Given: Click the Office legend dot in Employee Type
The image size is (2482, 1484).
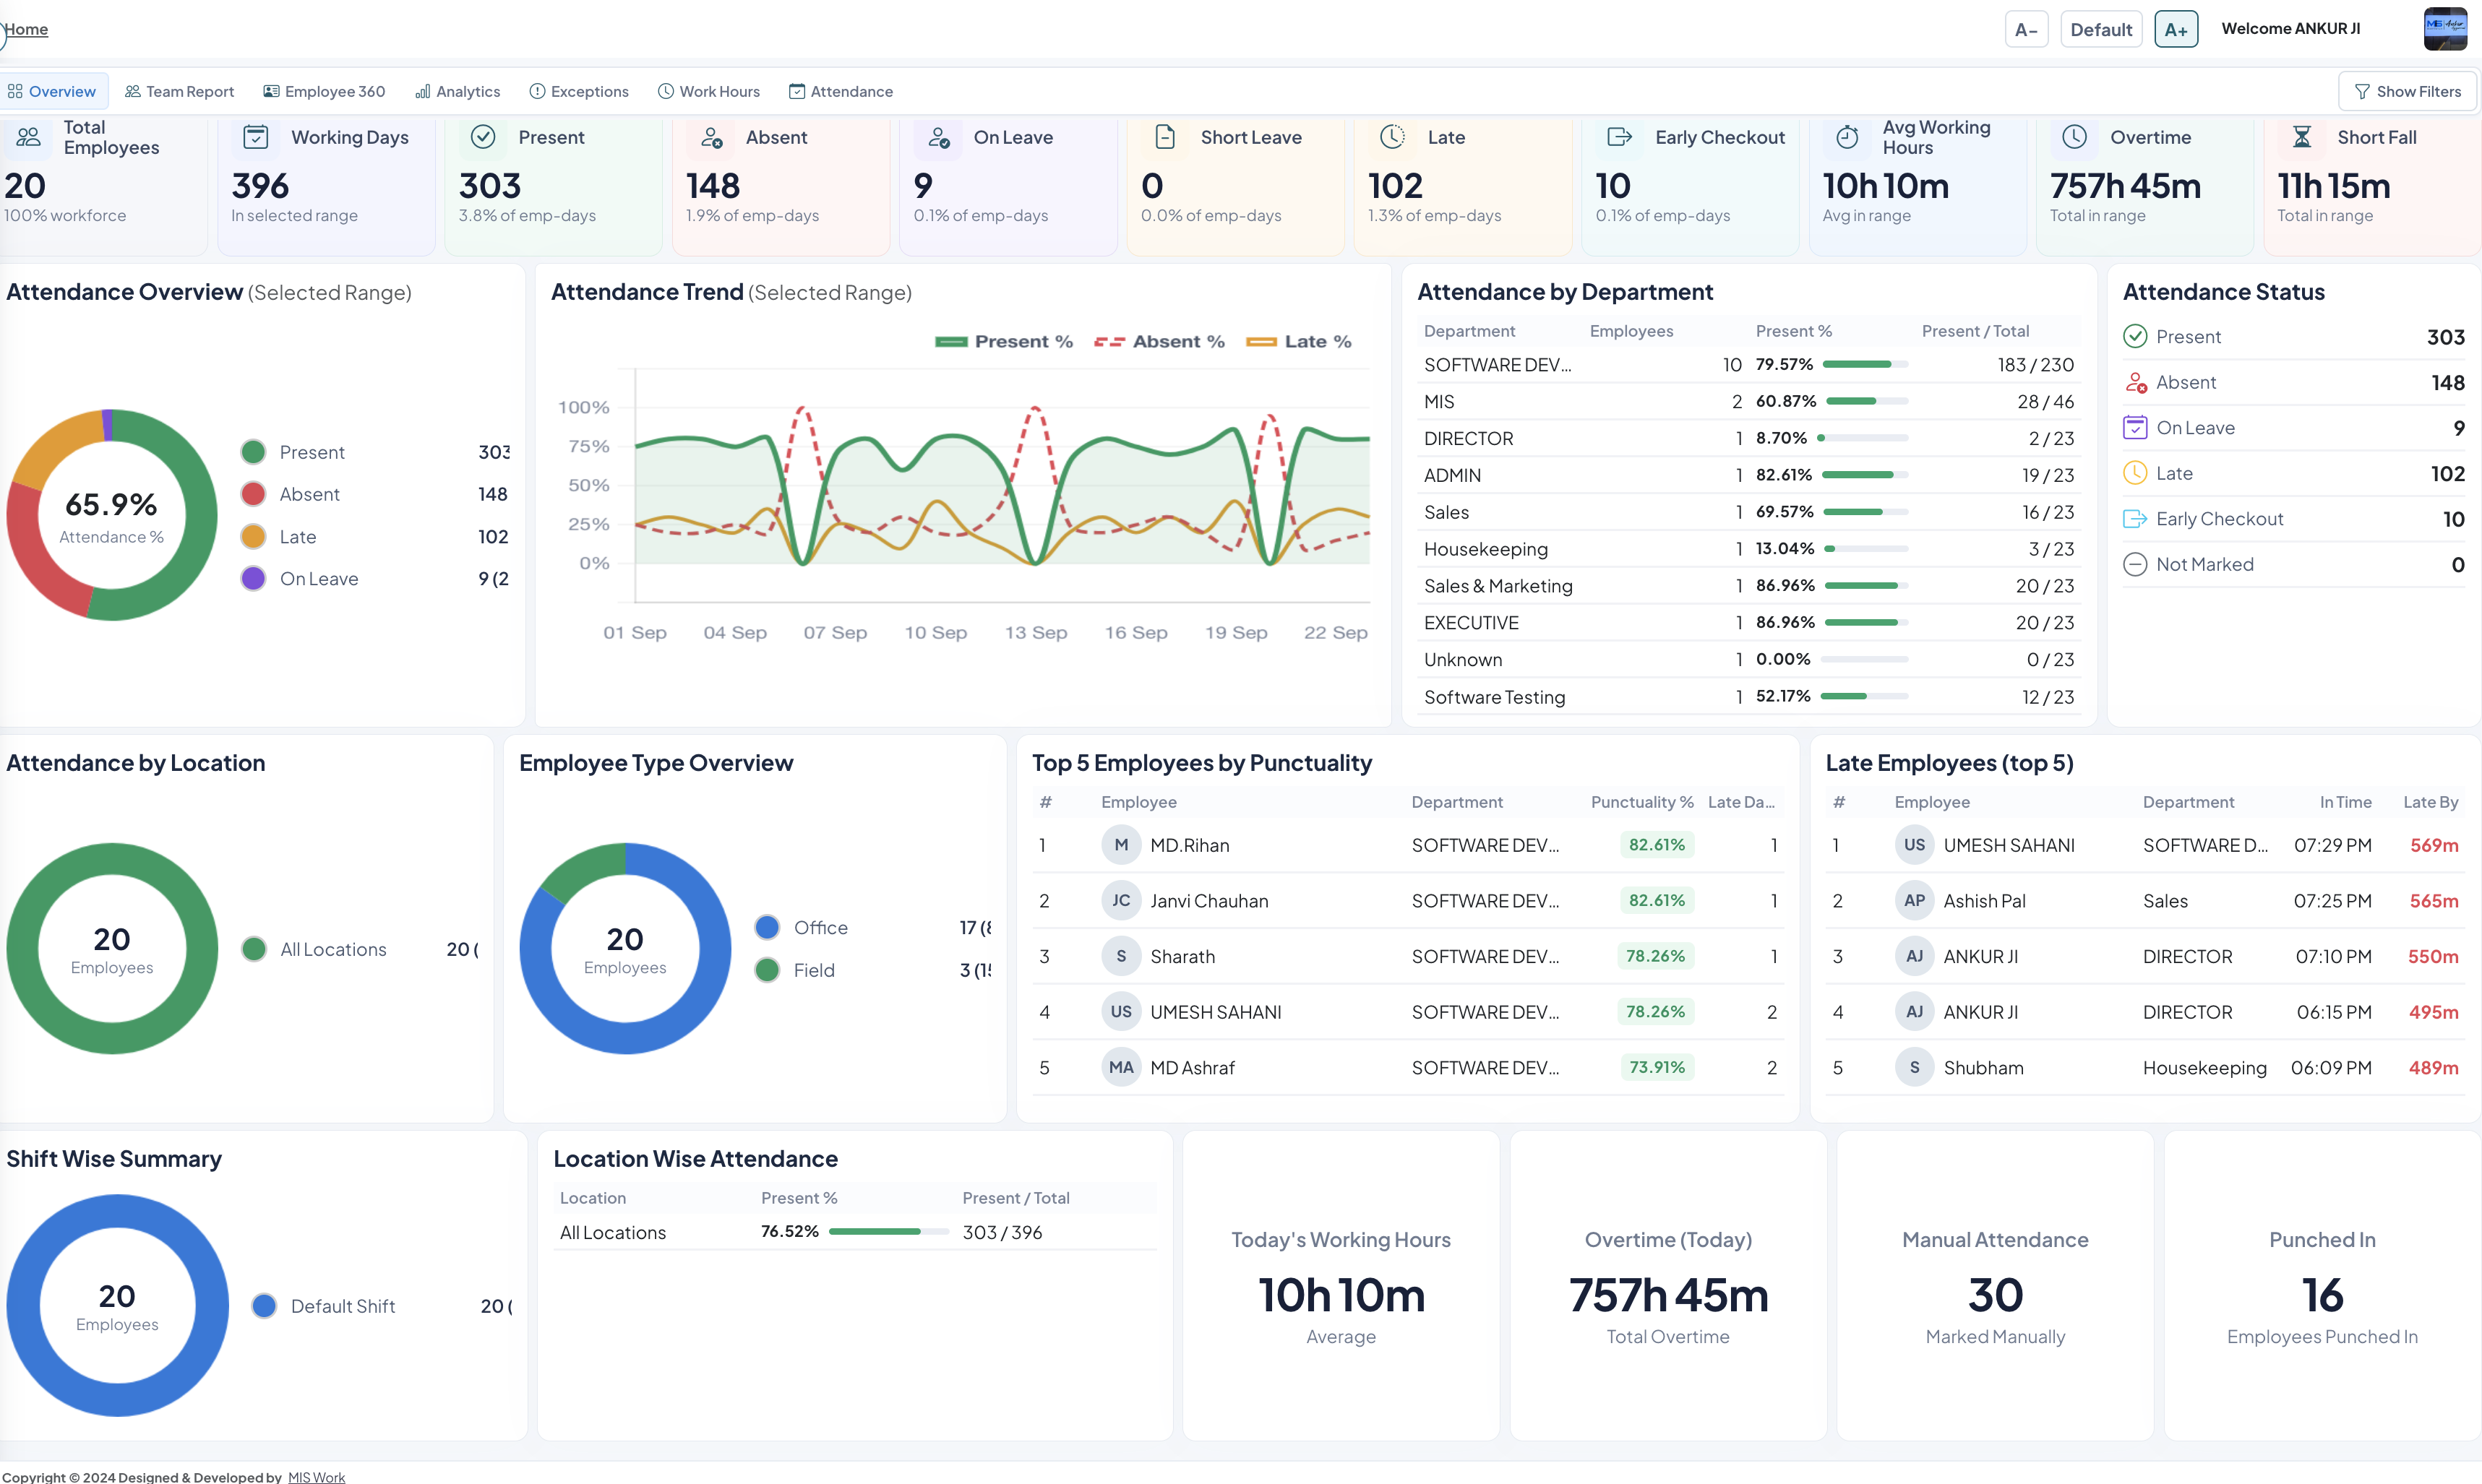Looking at the screenshot, I should pos(768,927).
